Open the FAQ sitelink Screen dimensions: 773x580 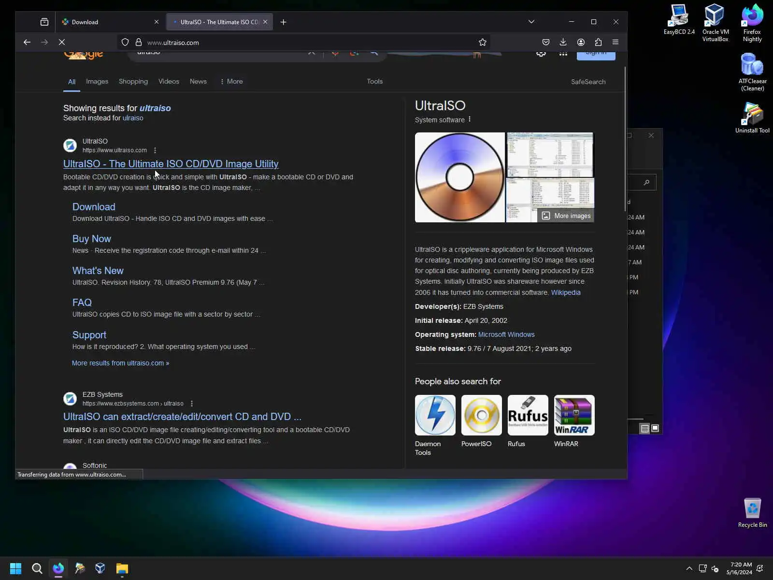82,303
